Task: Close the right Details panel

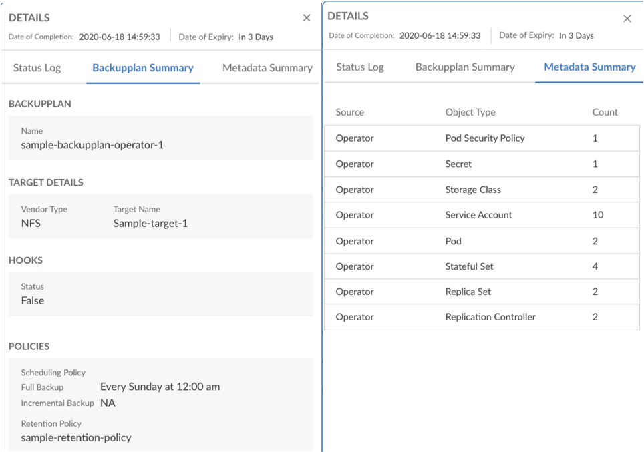Action: point(627,19)
